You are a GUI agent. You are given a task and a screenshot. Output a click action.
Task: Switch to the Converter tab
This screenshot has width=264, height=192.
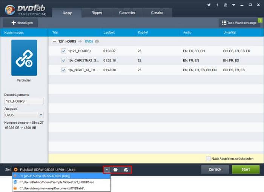[127, 12]
